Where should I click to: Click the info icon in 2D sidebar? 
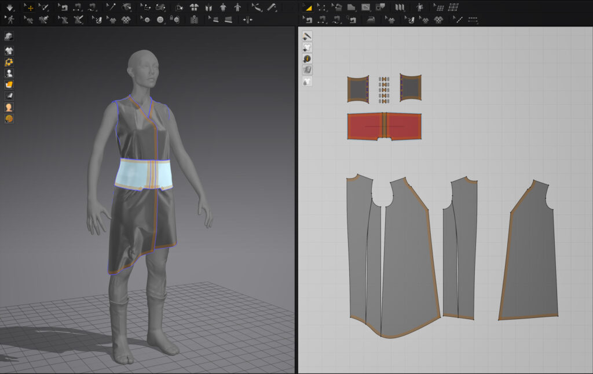tap(307, 58)
